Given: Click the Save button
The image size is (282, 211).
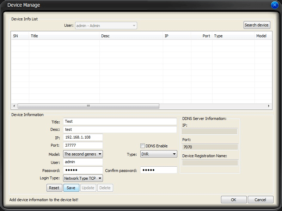Looking at the screenshot, I should coord(71,188).
